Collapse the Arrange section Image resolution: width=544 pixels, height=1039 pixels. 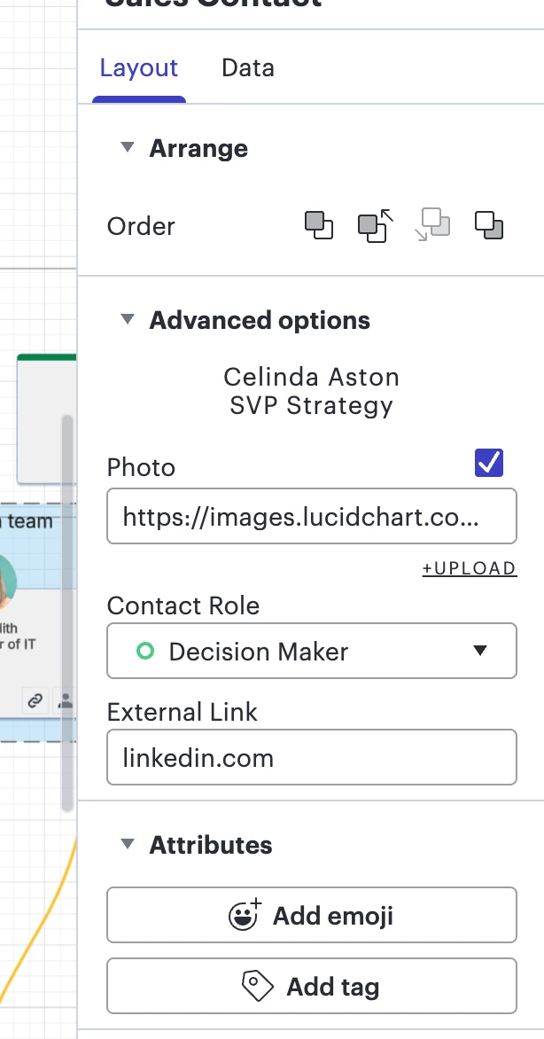pos(128,148)
